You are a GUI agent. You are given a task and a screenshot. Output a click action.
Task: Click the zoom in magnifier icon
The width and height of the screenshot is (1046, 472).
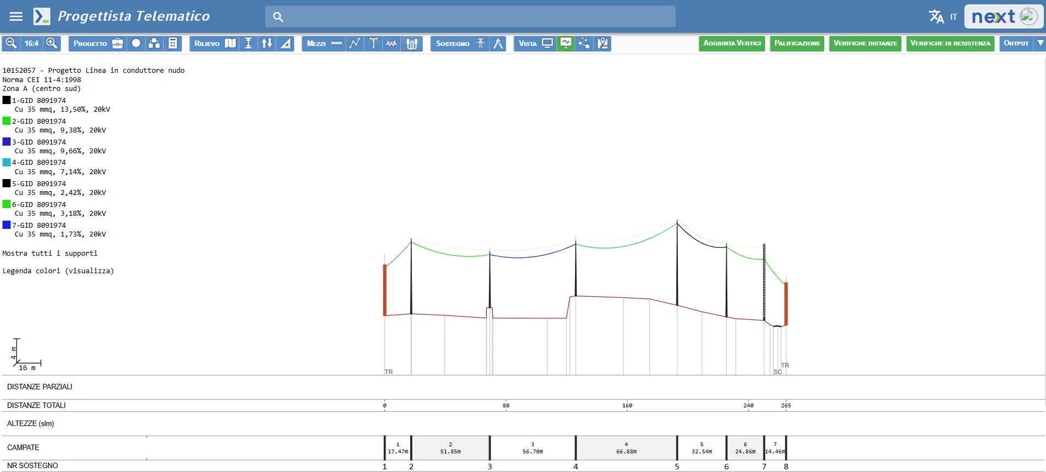coord(52,43)
